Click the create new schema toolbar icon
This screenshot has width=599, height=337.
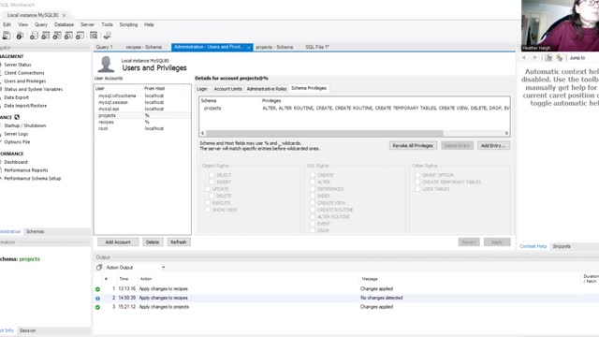click(34, 36)
